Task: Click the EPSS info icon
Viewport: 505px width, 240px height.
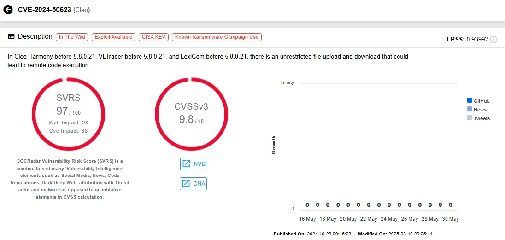Action: pos(493,40)
